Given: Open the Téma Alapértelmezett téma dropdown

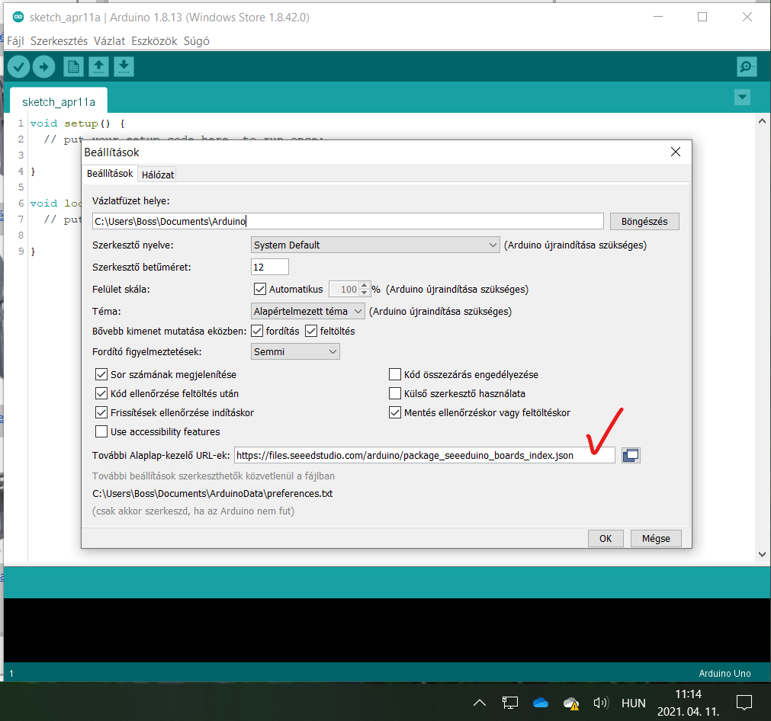Looking at the screenshot, I should (308, 311).
